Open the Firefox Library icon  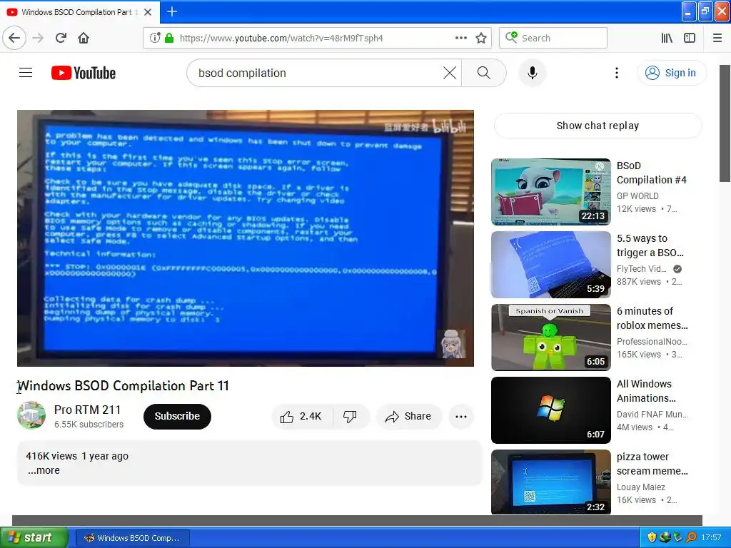pos(667,38)
